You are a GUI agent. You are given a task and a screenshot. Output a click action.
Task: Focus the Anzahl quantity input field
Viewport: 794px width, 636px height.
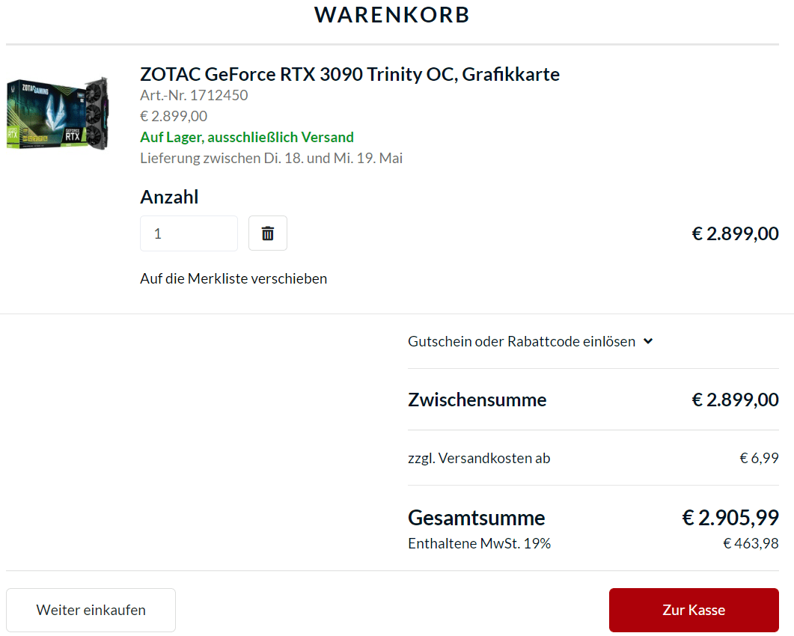(189, 233)
